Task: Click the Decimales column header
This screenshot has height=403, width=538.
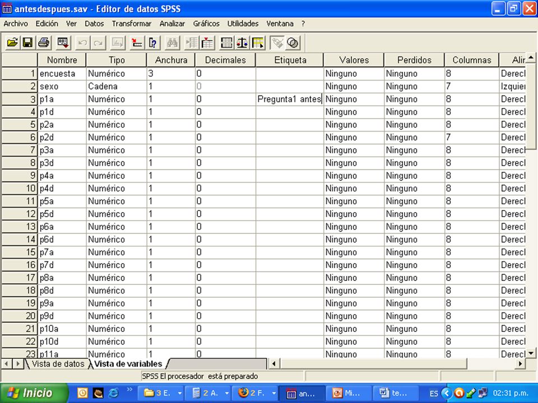Action: [225, 60]
